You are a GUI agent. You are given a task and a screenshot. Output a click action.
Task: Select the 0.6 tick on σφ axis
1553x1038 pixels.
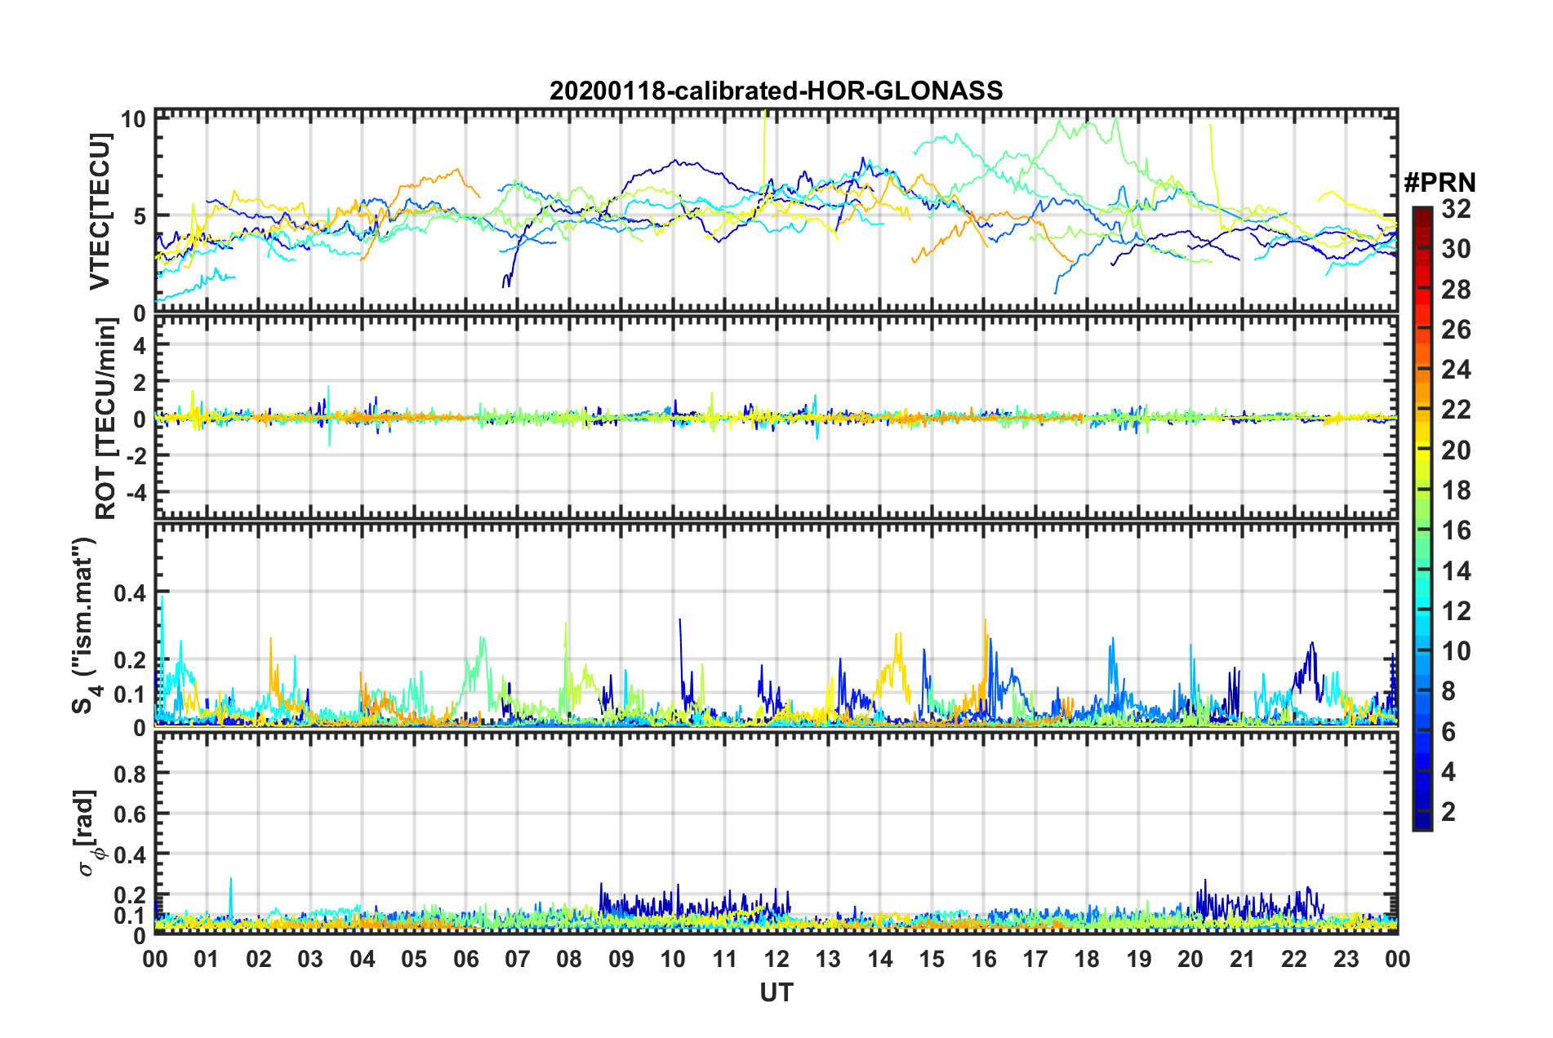(130, 814)
